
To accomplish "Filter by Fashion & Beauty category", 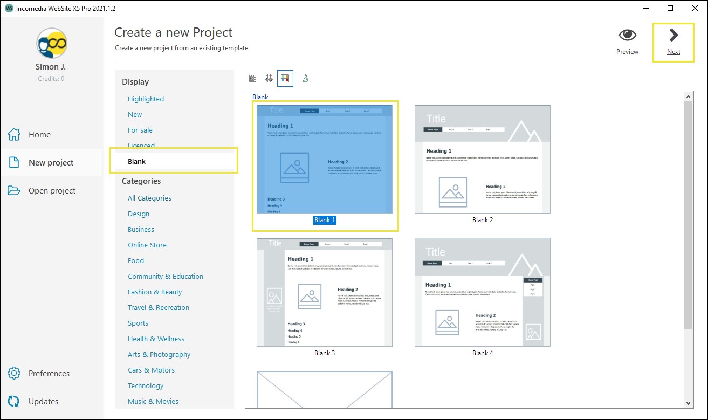I will (x=155, y=292).
